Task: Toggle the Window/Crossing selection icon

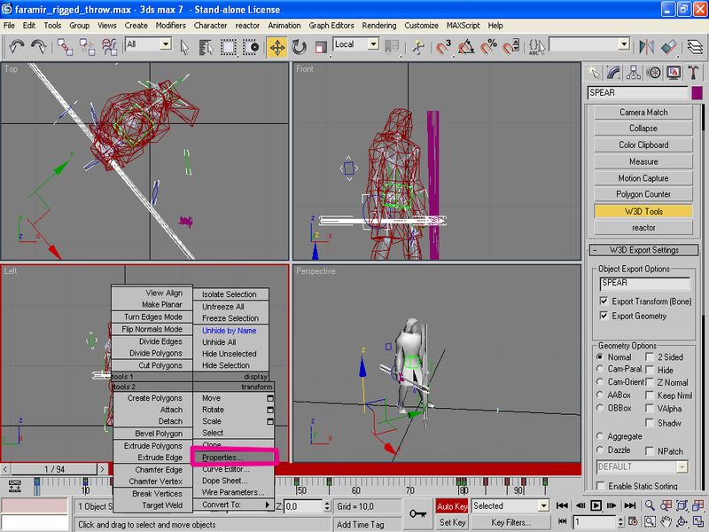Action: click(251, 47)
